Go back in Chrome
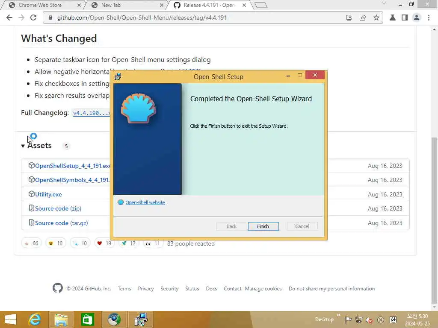 click(x=9, y=18)
